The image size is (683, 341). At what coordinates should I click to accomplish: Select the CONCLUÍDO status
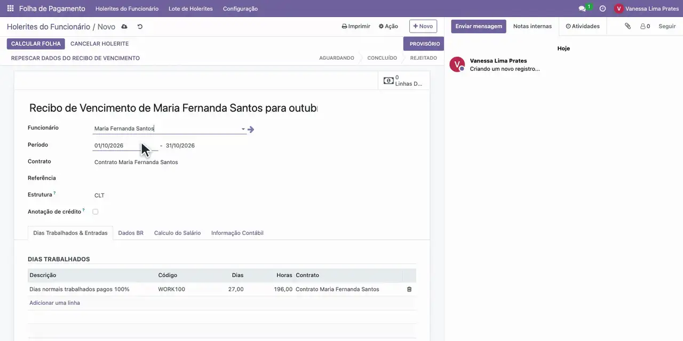tap(382, 58)
